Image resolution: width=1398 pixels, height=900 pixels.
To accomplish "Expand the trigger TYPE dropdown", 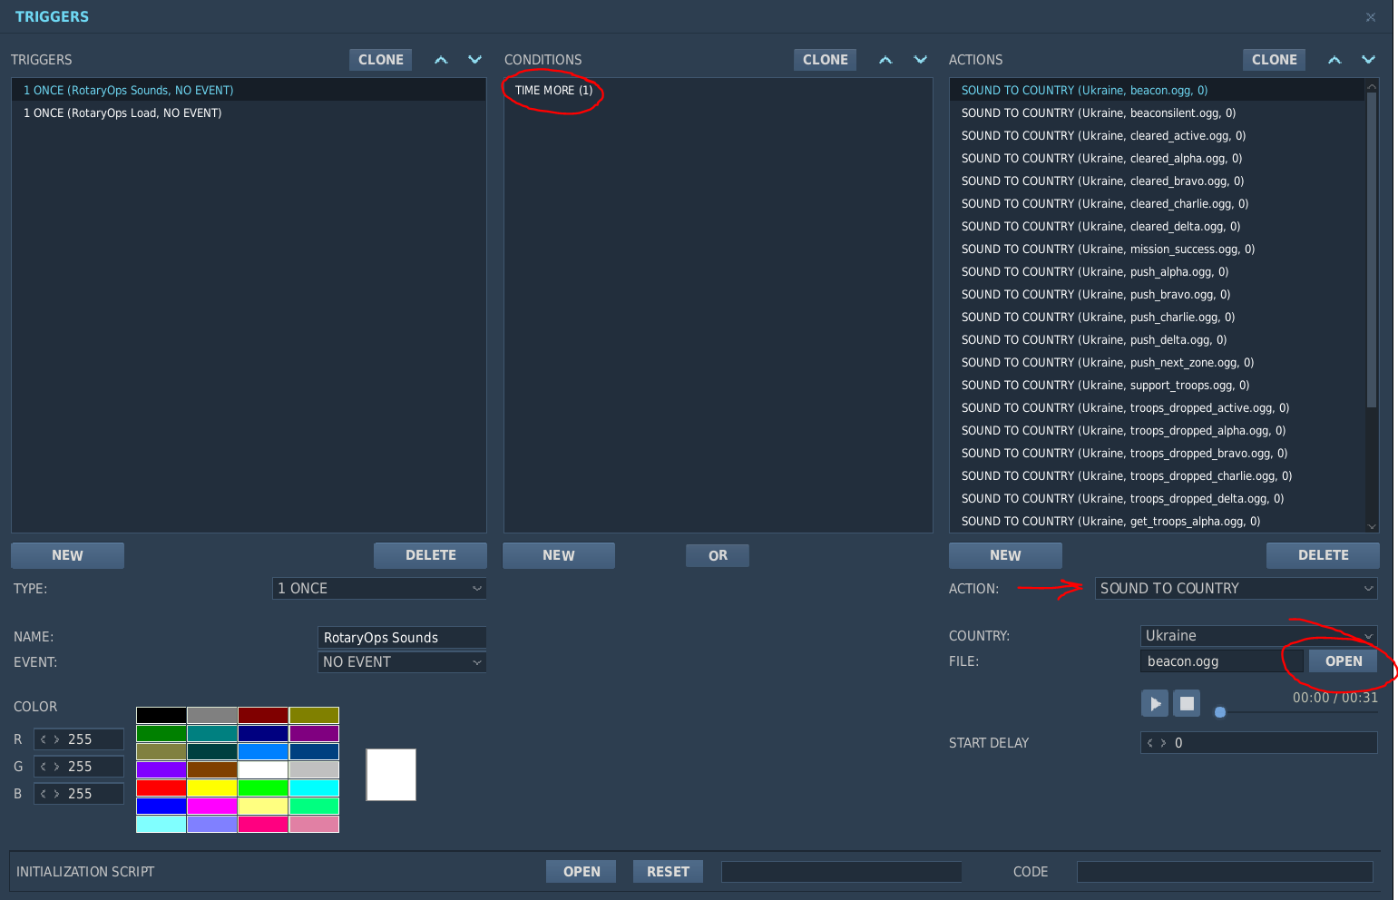I will click(x=379, y=589).
